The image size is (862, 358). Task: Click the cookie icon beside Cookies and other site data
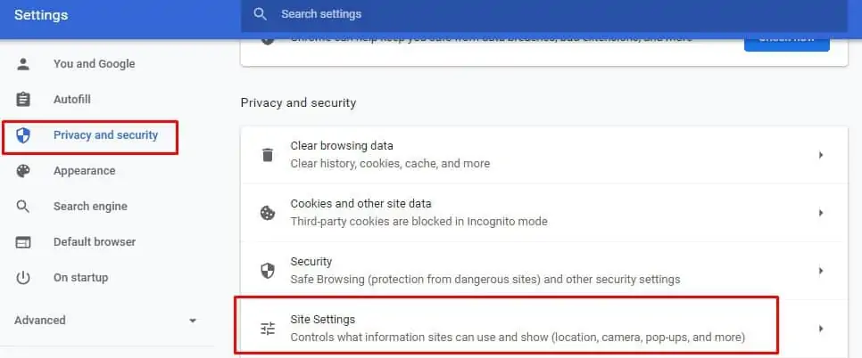pos(267,213)
